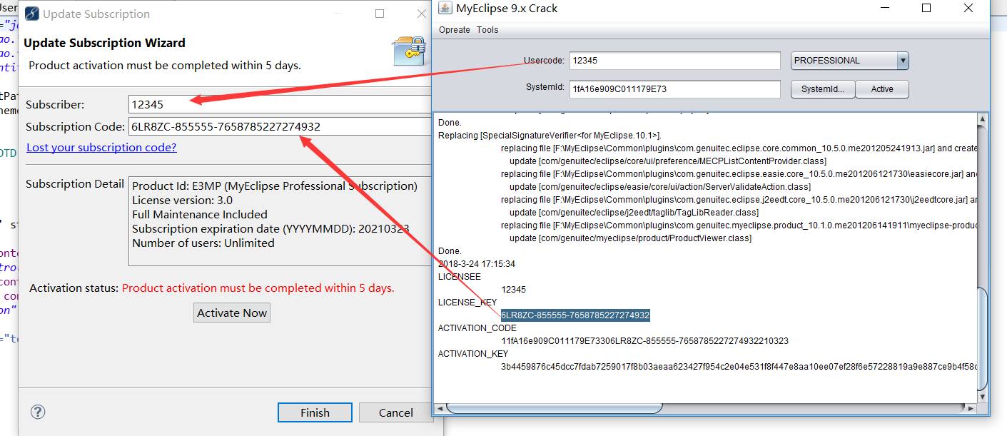Select the highlighted license key text
This screenshot has height=436, width=1007.
575,315
